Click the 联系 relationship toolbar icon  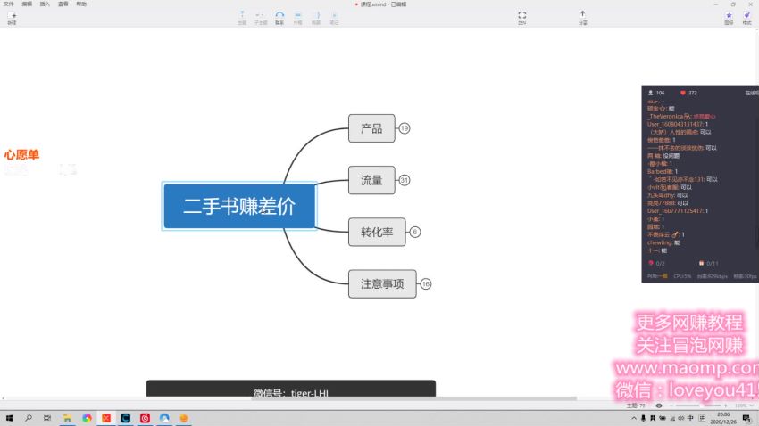tap(279, 19)
